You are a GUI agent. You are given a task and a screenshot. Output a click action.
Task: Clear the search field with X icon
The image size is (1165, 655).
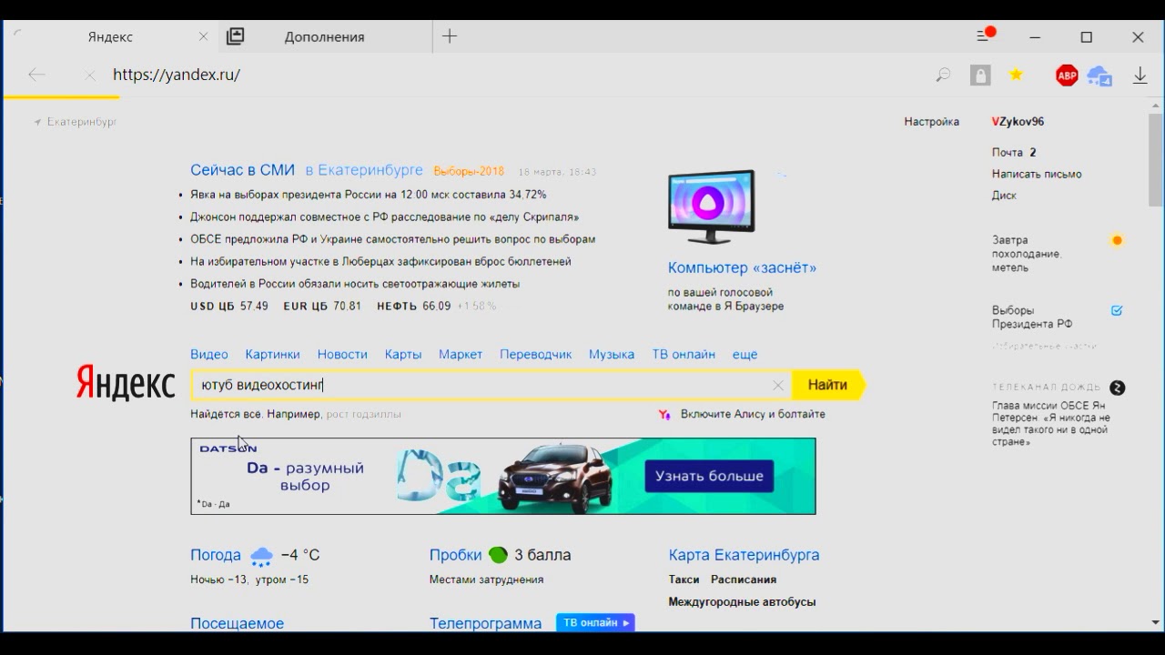click(x=778, y=386)
